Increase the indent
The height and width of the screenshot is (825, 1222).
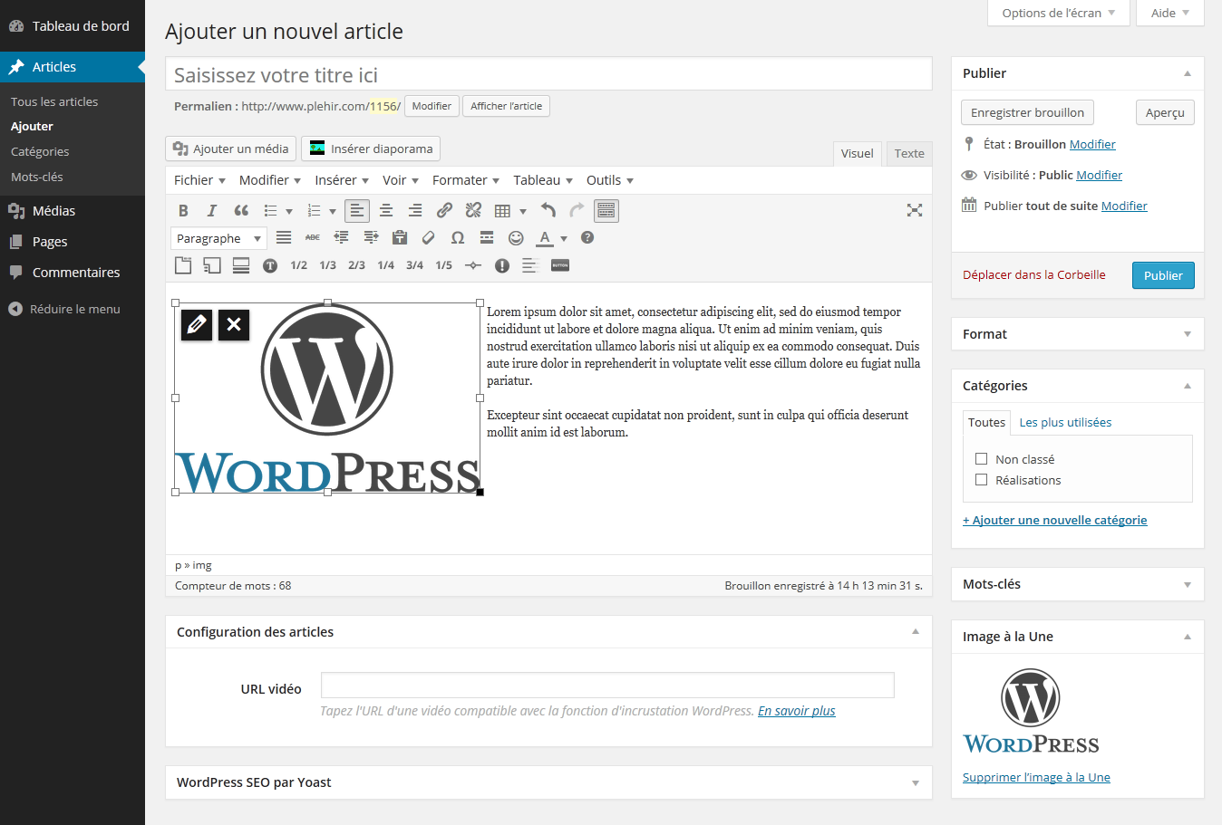point(371,237)
